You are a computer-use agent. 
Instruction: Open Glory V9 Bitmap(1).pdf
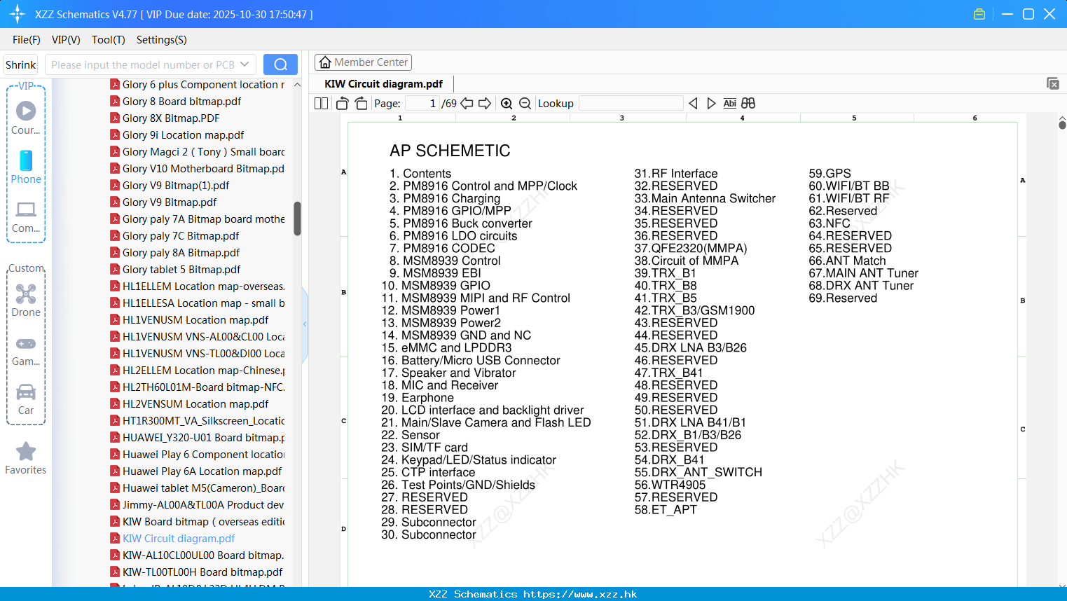click(x=176, y=186)
